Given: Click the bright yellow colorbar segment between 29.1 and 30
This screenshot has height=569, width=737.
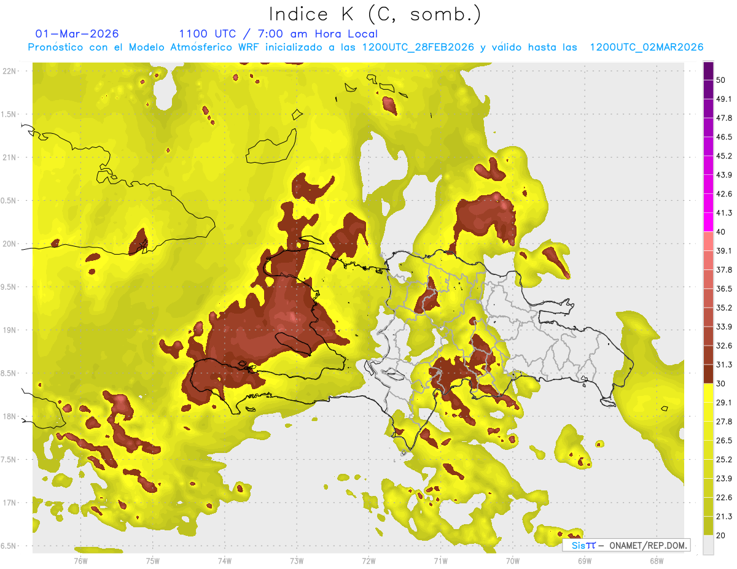Looking at the screenshot, I should pos(709,393).
